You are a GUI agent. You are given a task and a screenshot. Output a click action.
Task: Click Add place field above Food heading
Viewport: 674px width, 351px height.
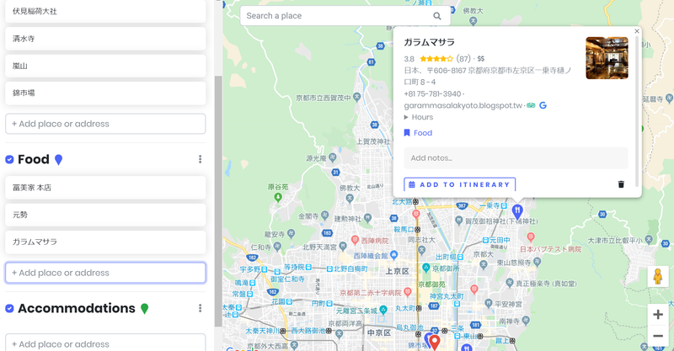click(x=105, y=124)
